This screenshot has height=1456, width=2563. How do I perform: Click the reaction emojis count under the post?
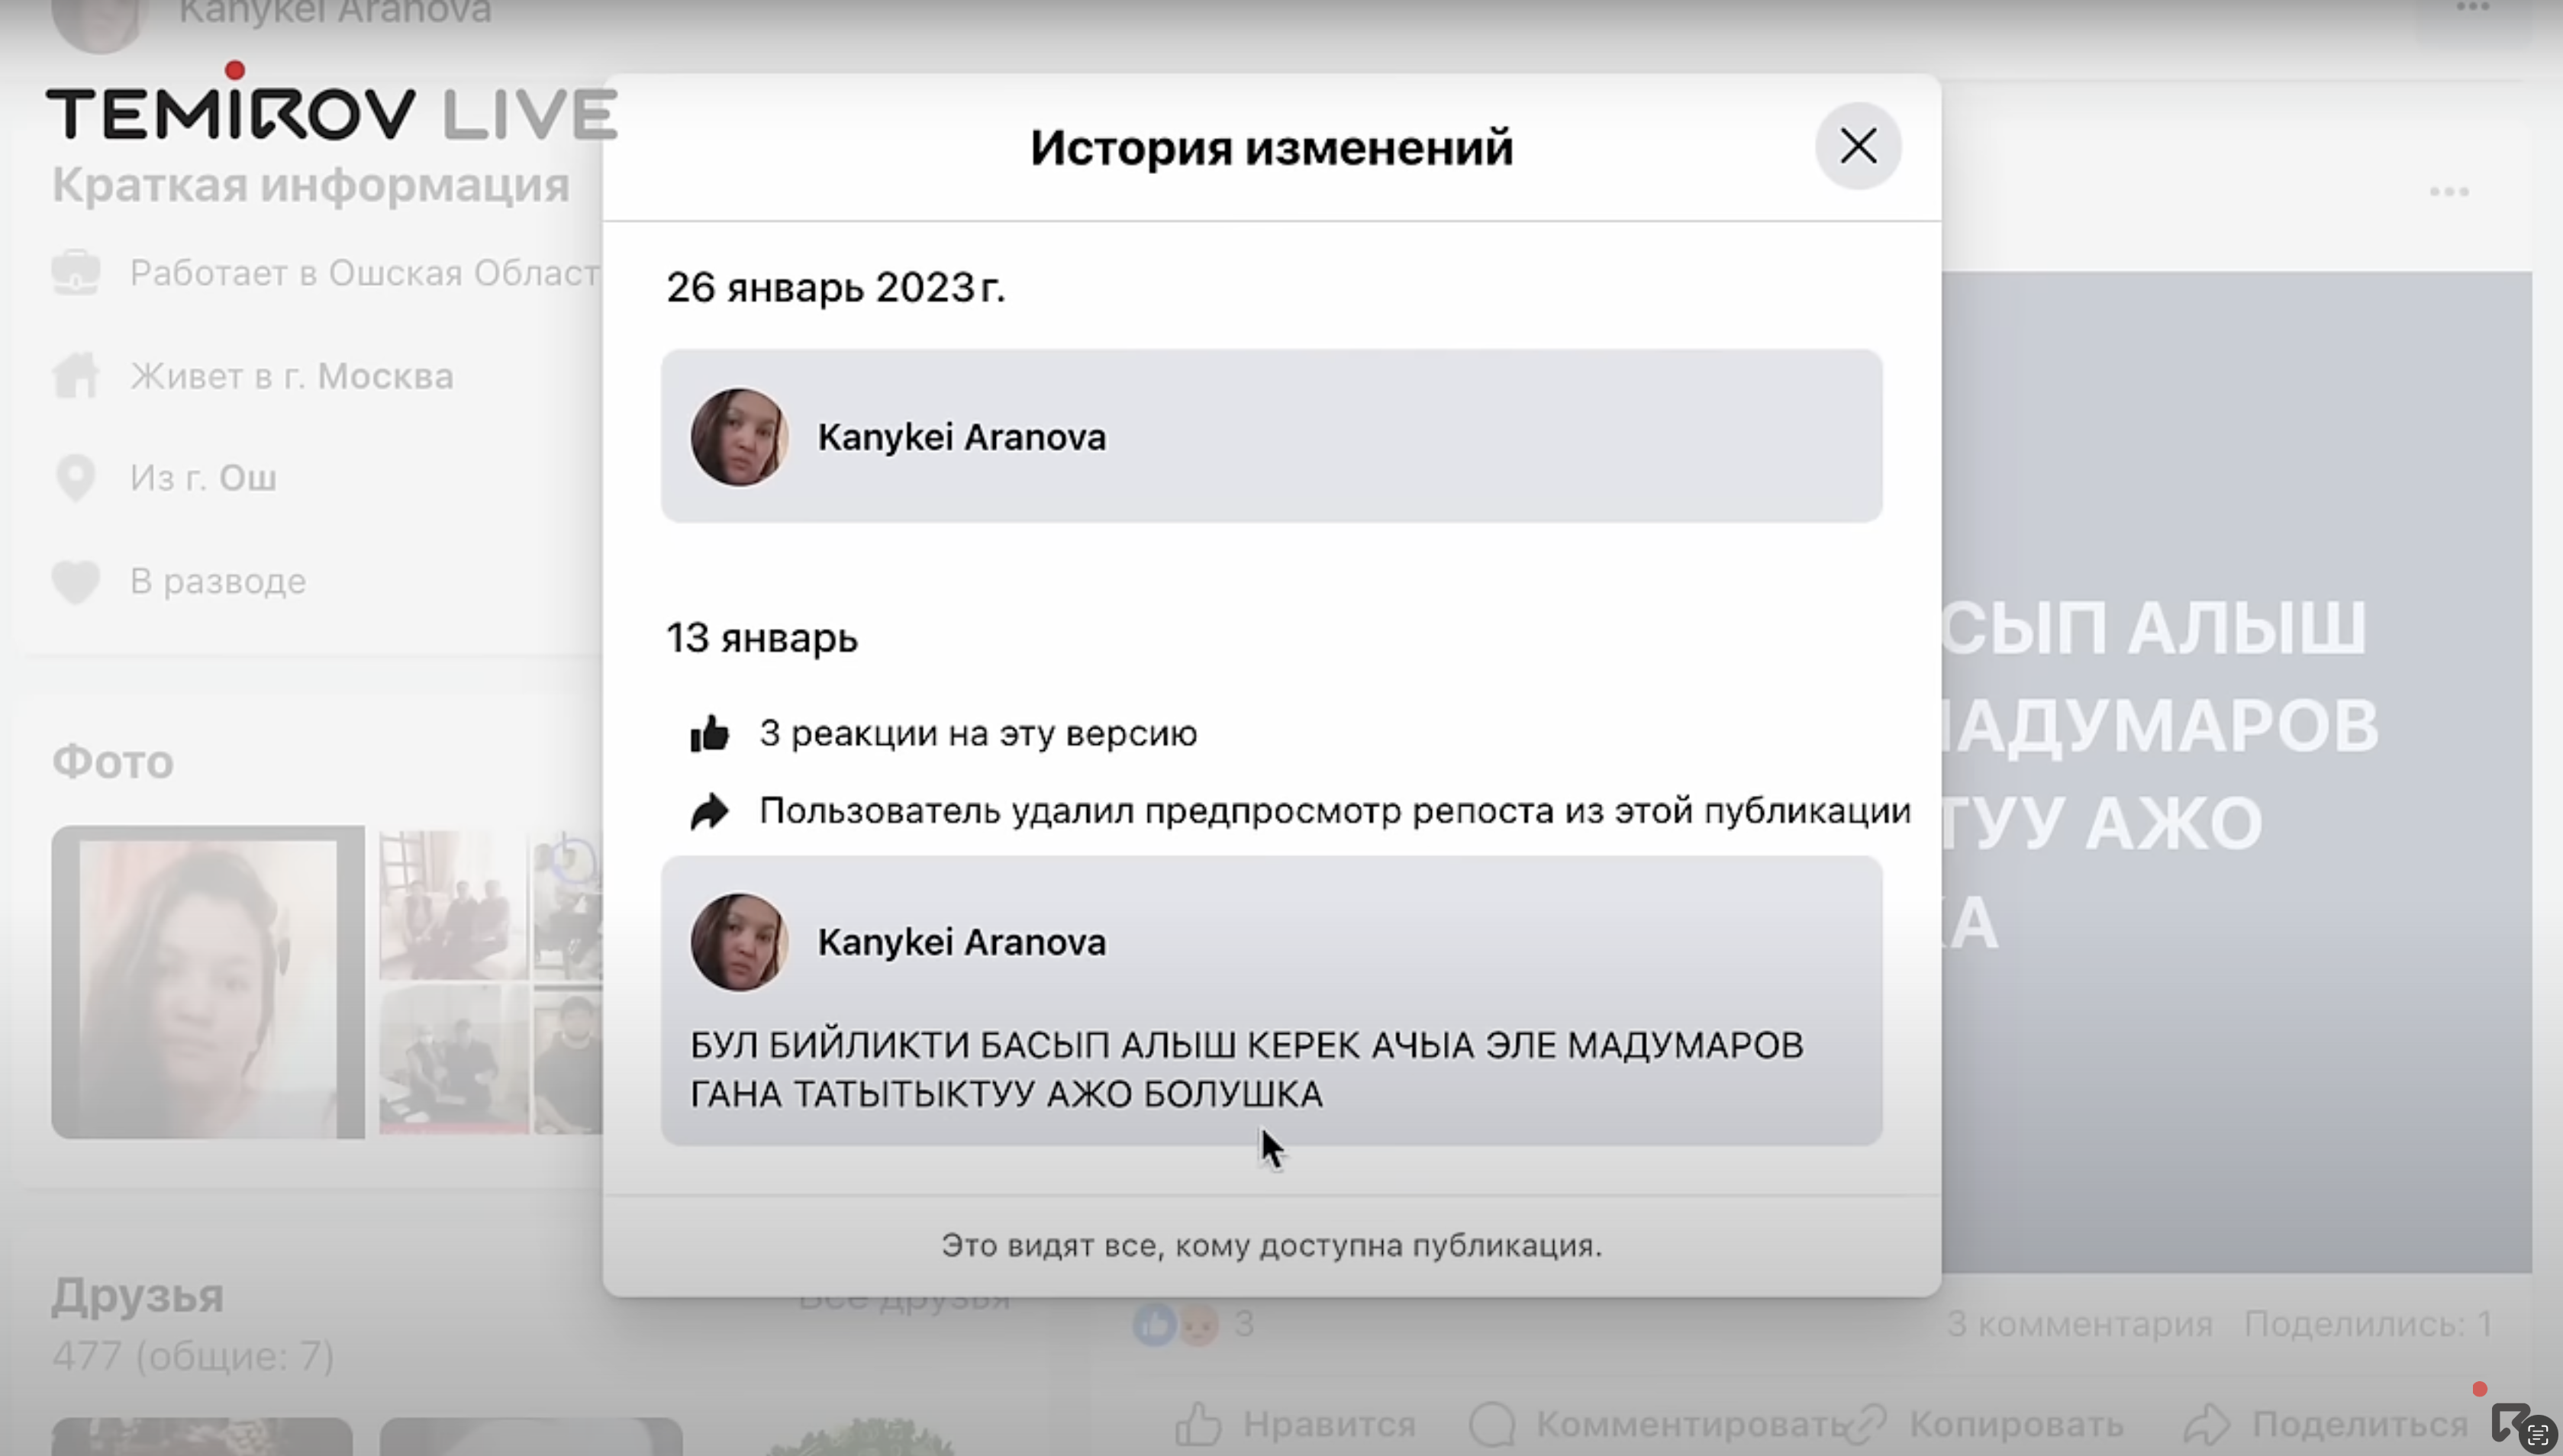click(1194, 1324)
